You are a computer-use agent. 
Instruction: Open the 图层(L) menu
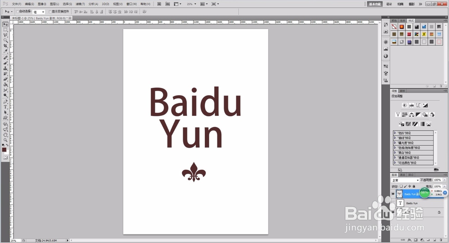tap(54, 4)
